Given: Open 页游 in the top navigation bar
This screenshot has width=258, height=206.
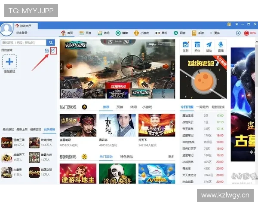Looking at the screenshot, I should coord(85,33).
